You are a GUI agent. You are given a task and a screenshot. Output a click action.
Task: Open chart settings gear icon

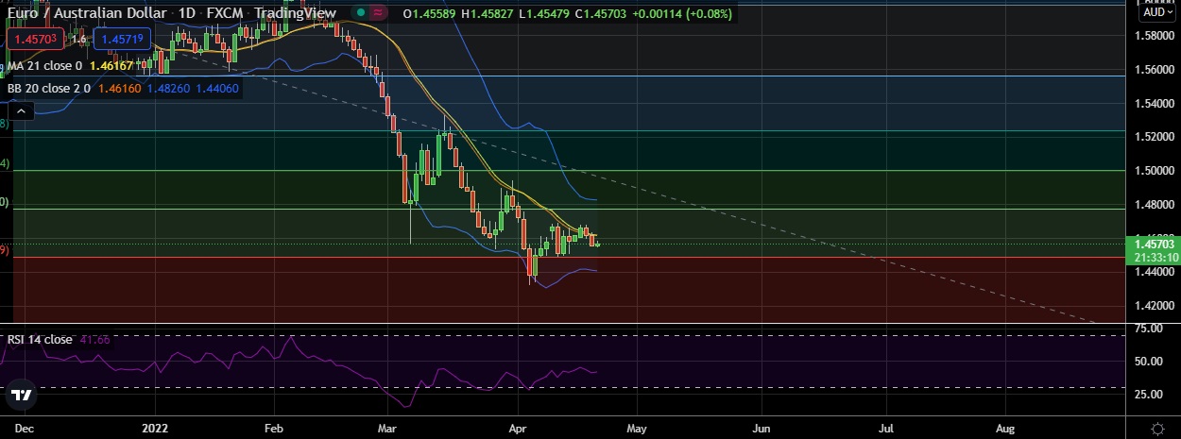pyautogui.click(x=1157, y=428)
